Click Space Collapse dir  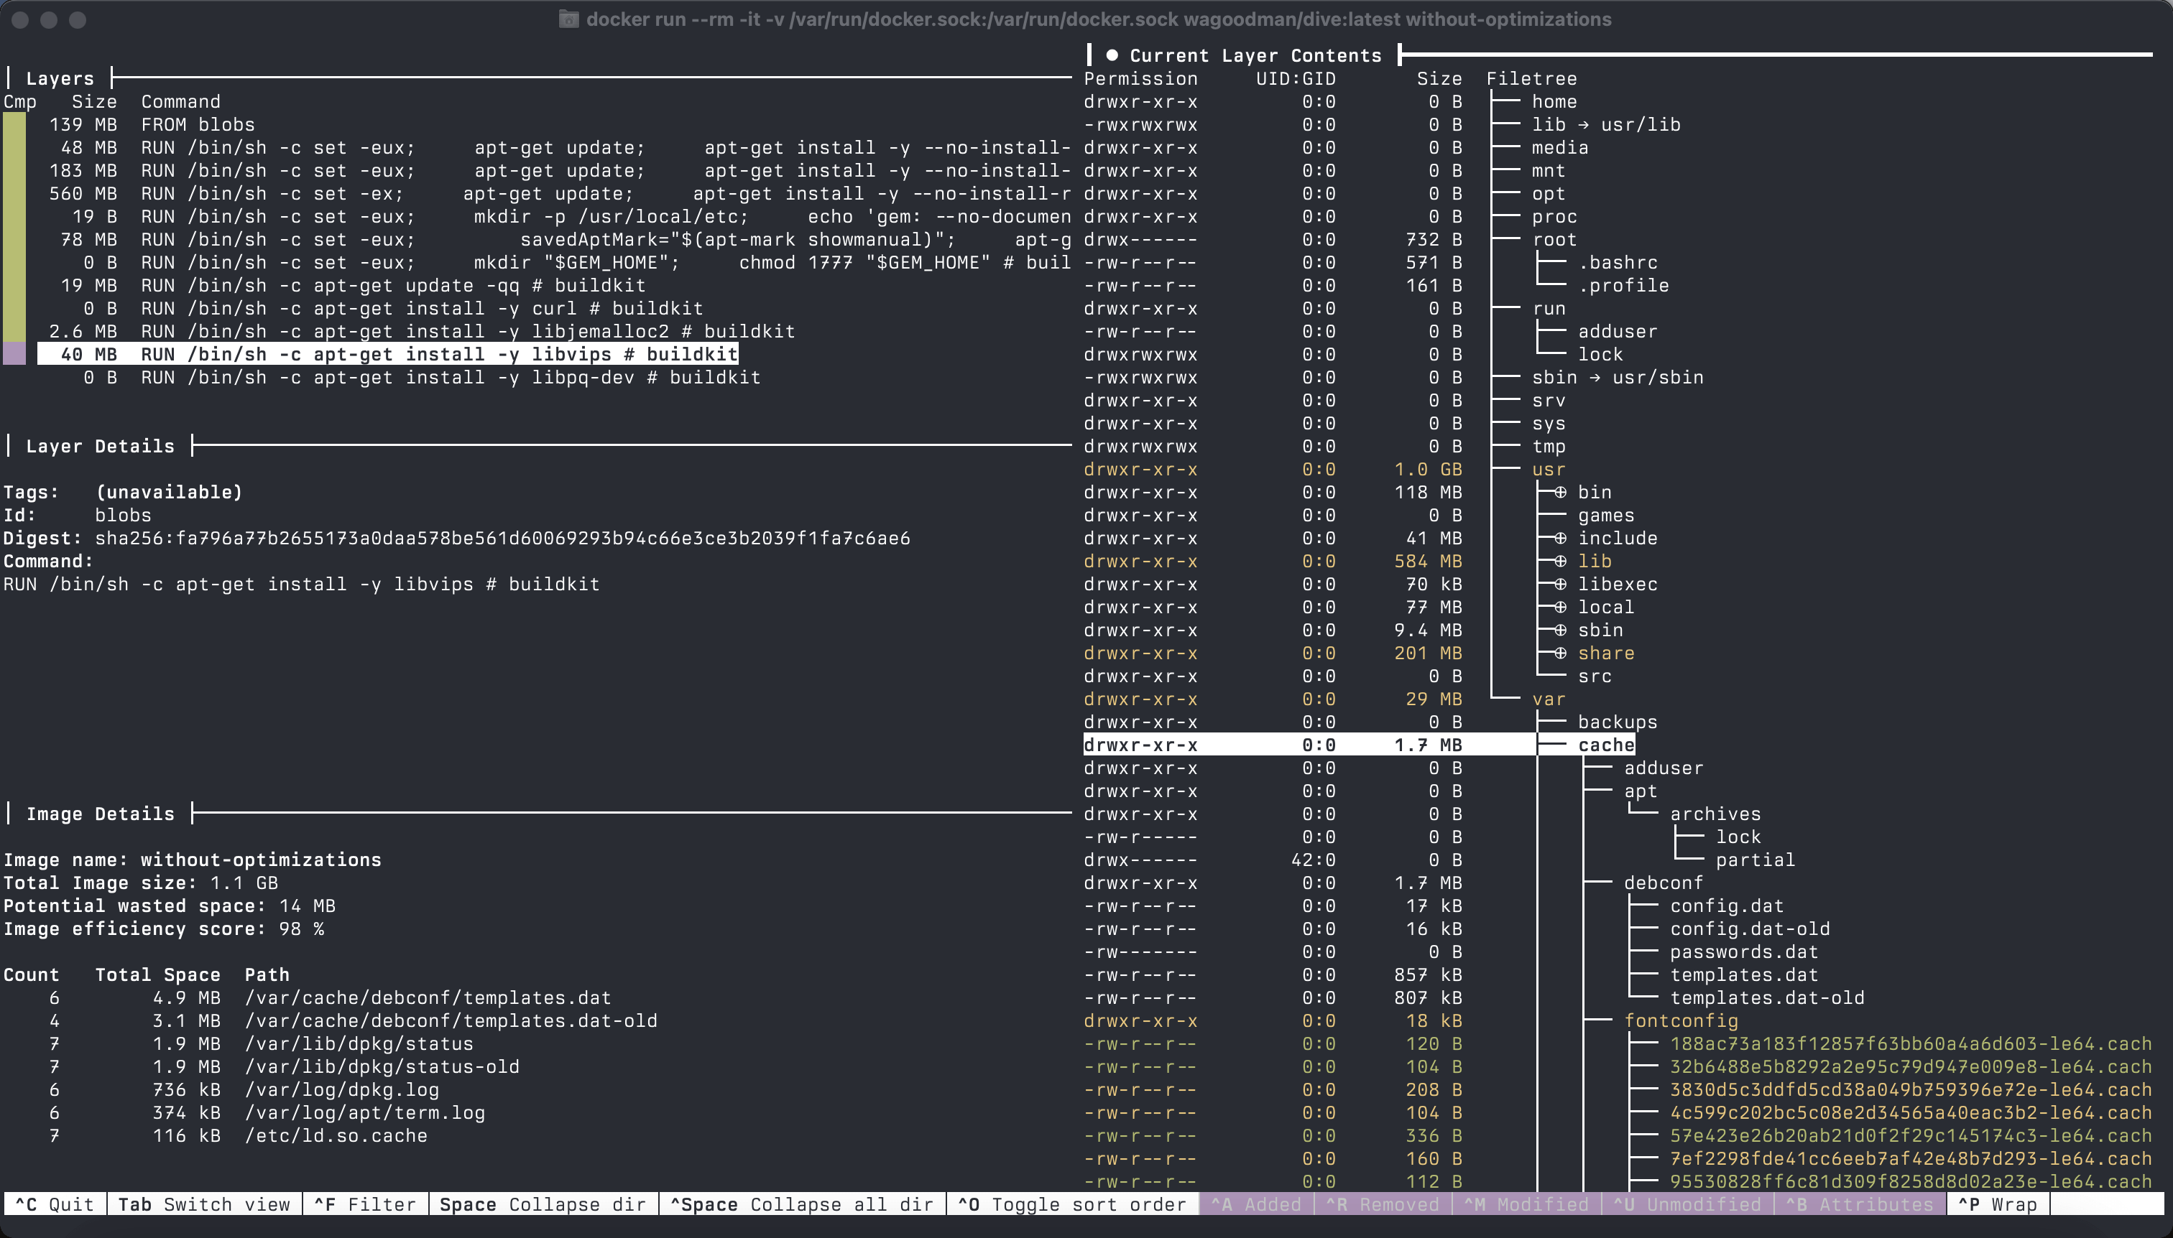coord(543,1204)
